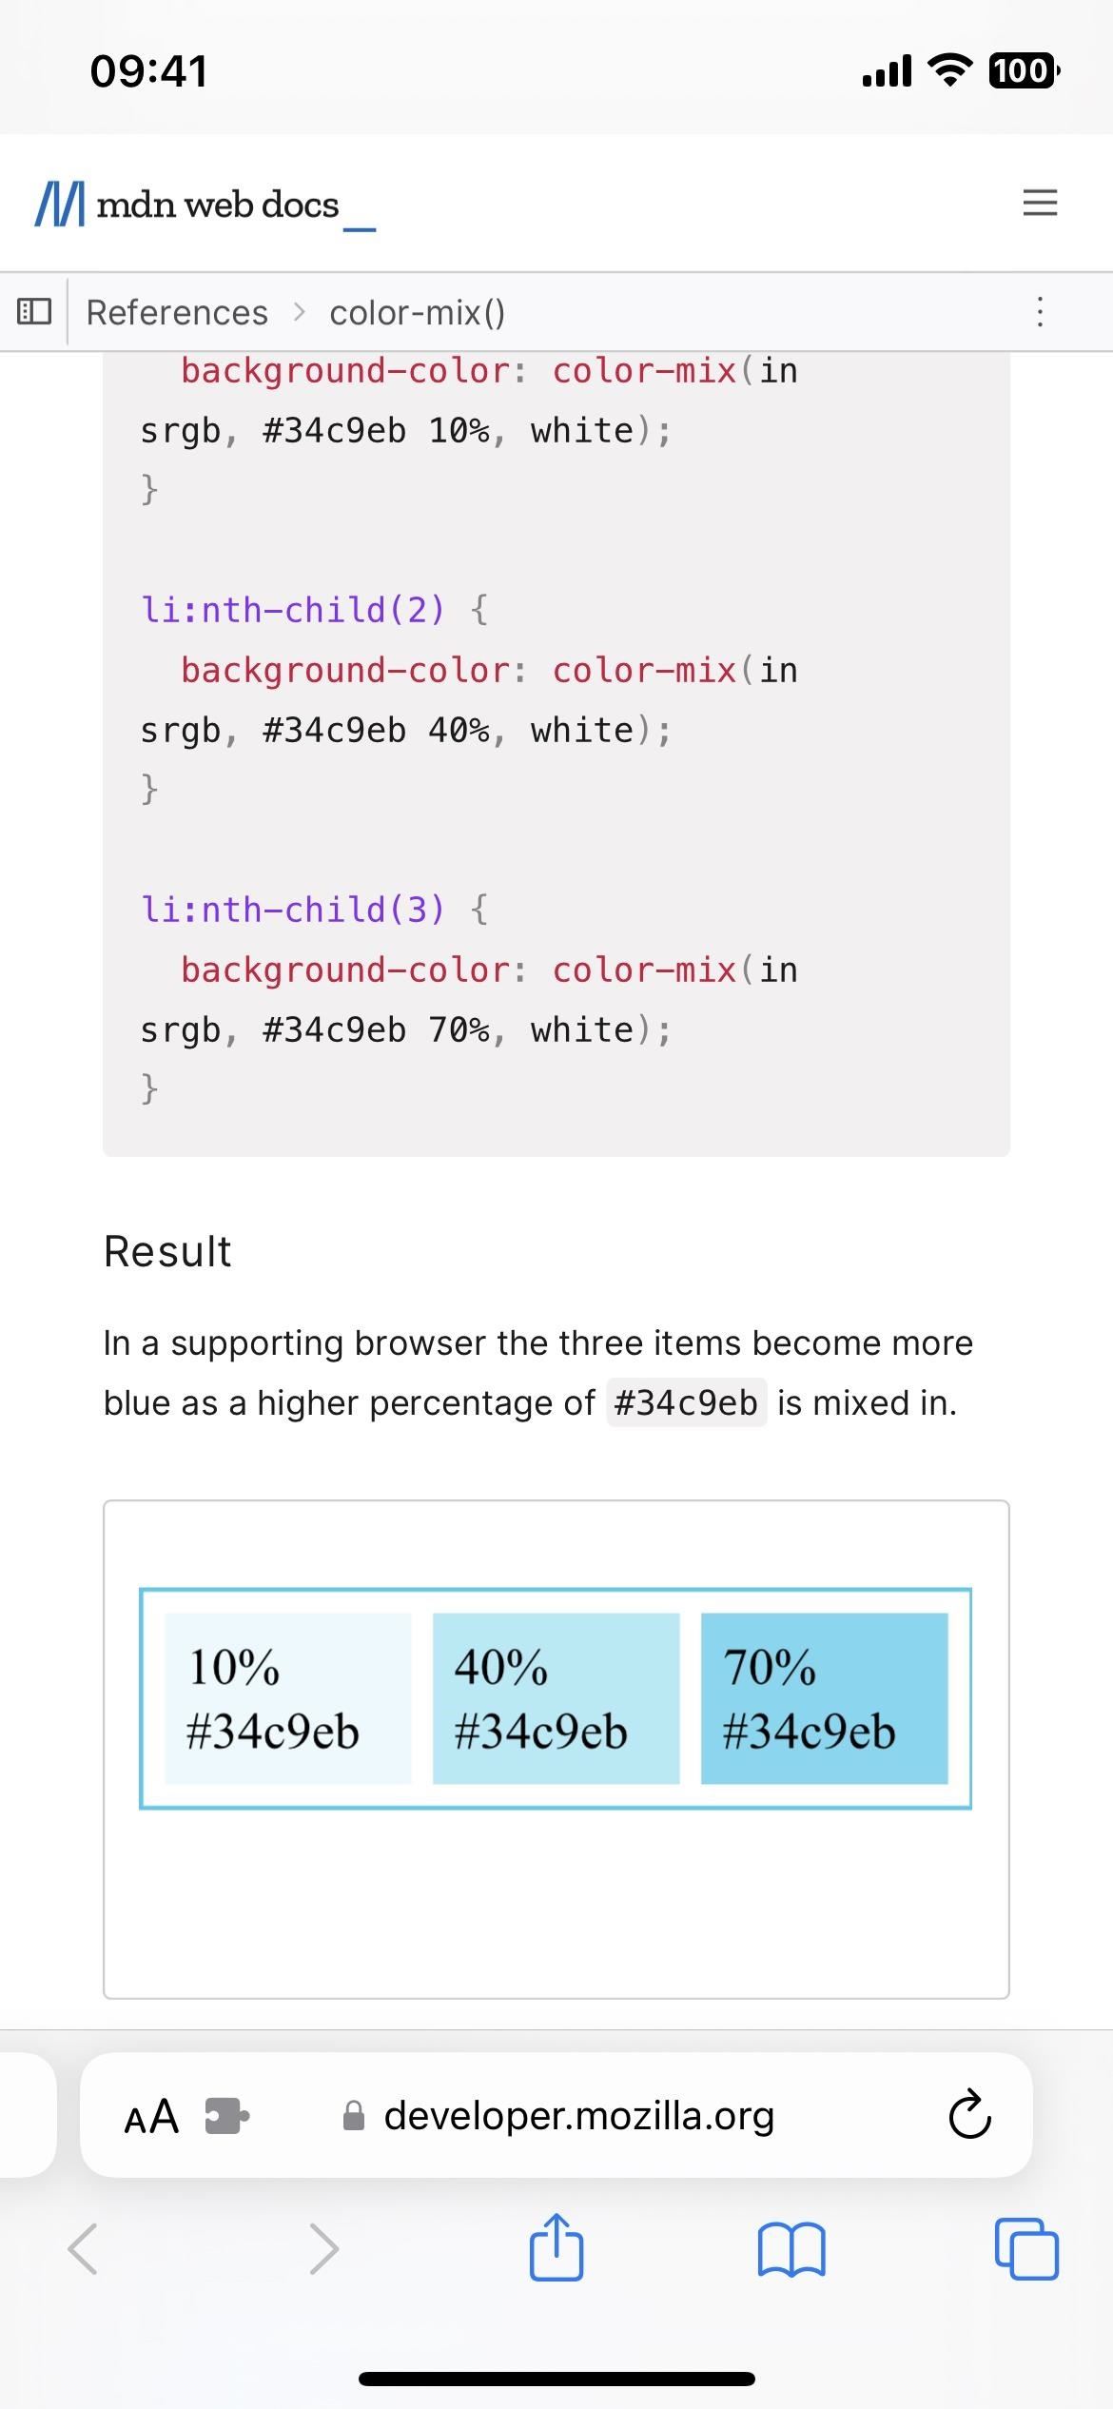Open the Safari share sheet
This screenshot has height=2409, width=1113.
[556, 2245]
